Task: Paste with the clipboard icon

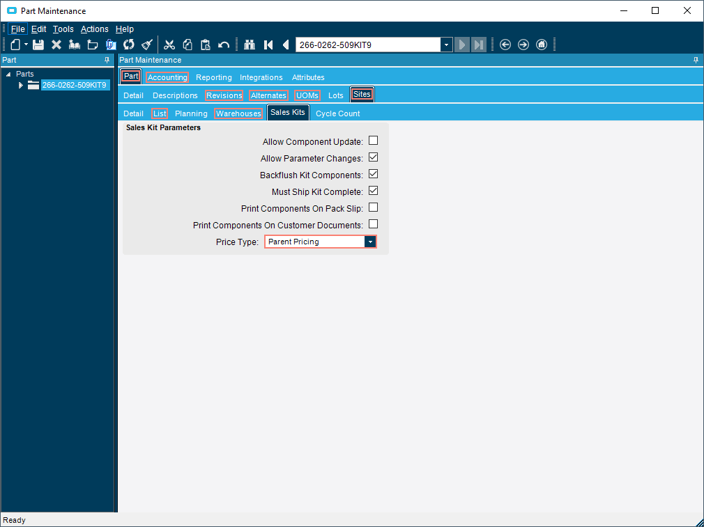Action: tap(206, 45)
